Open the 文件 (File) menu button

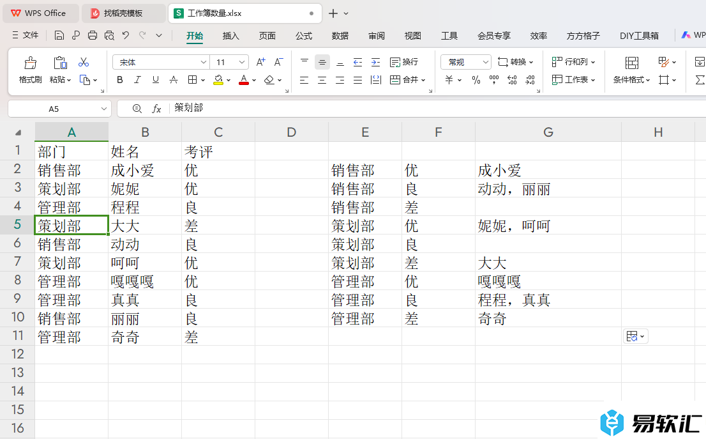pyautogui.click(x=26, y=36)
